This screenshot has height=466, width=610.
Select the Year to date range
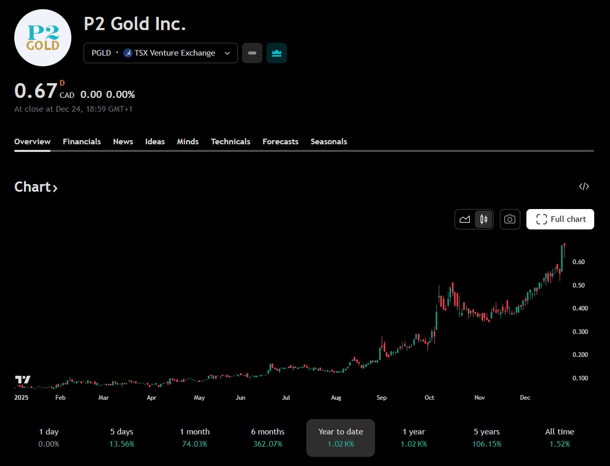pos(340,437)
